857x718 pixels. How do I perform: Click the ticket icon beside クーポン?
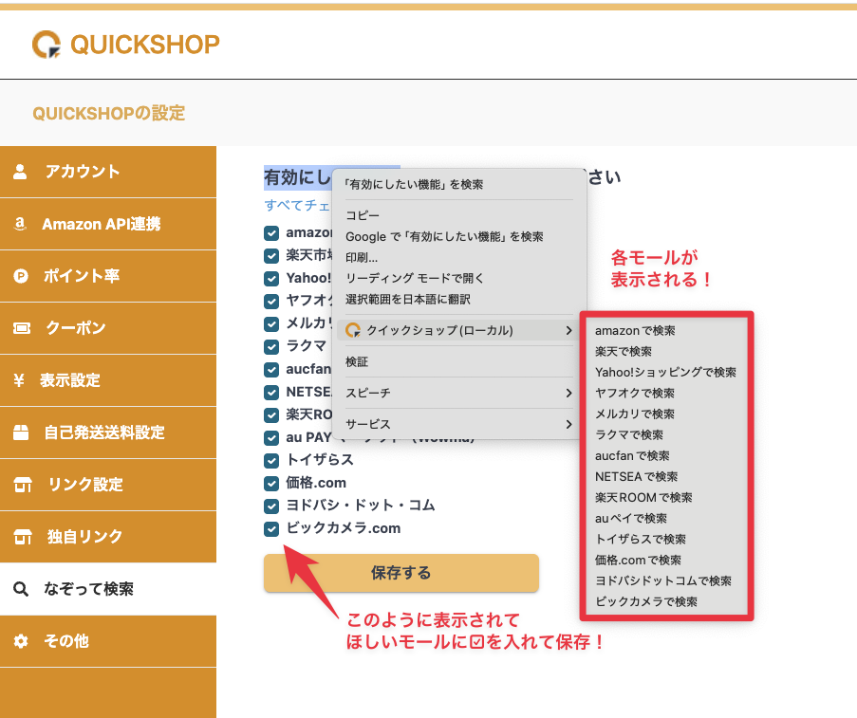tap(21, 328)
